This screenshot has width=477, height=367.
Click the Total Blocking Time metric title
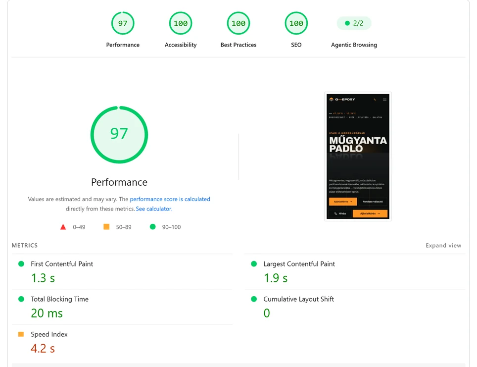pos(59,299)
